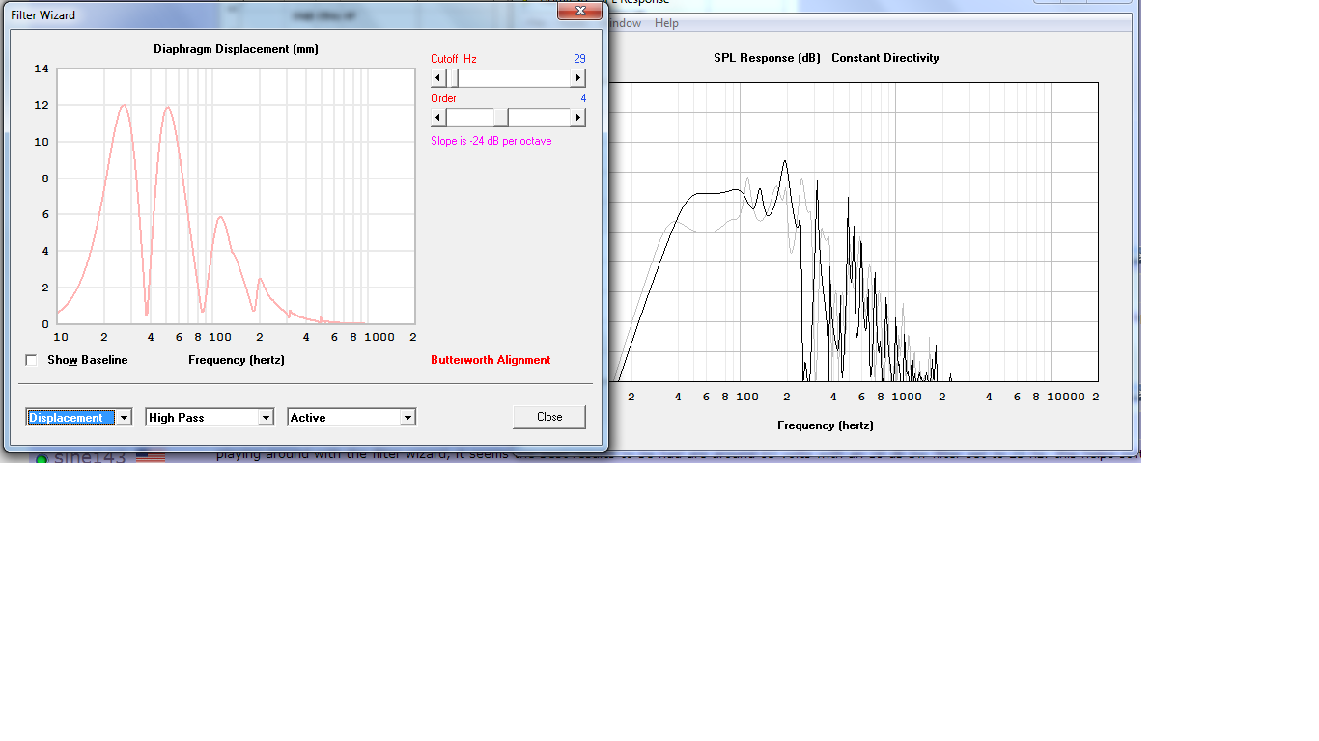Click the green online status dot by sine143

coord(42,458)
